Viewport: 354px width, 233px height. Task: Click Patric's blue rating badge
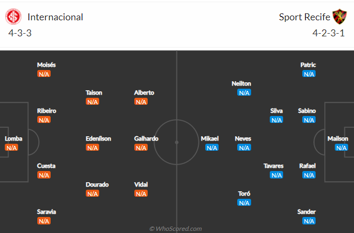(309, 74)
